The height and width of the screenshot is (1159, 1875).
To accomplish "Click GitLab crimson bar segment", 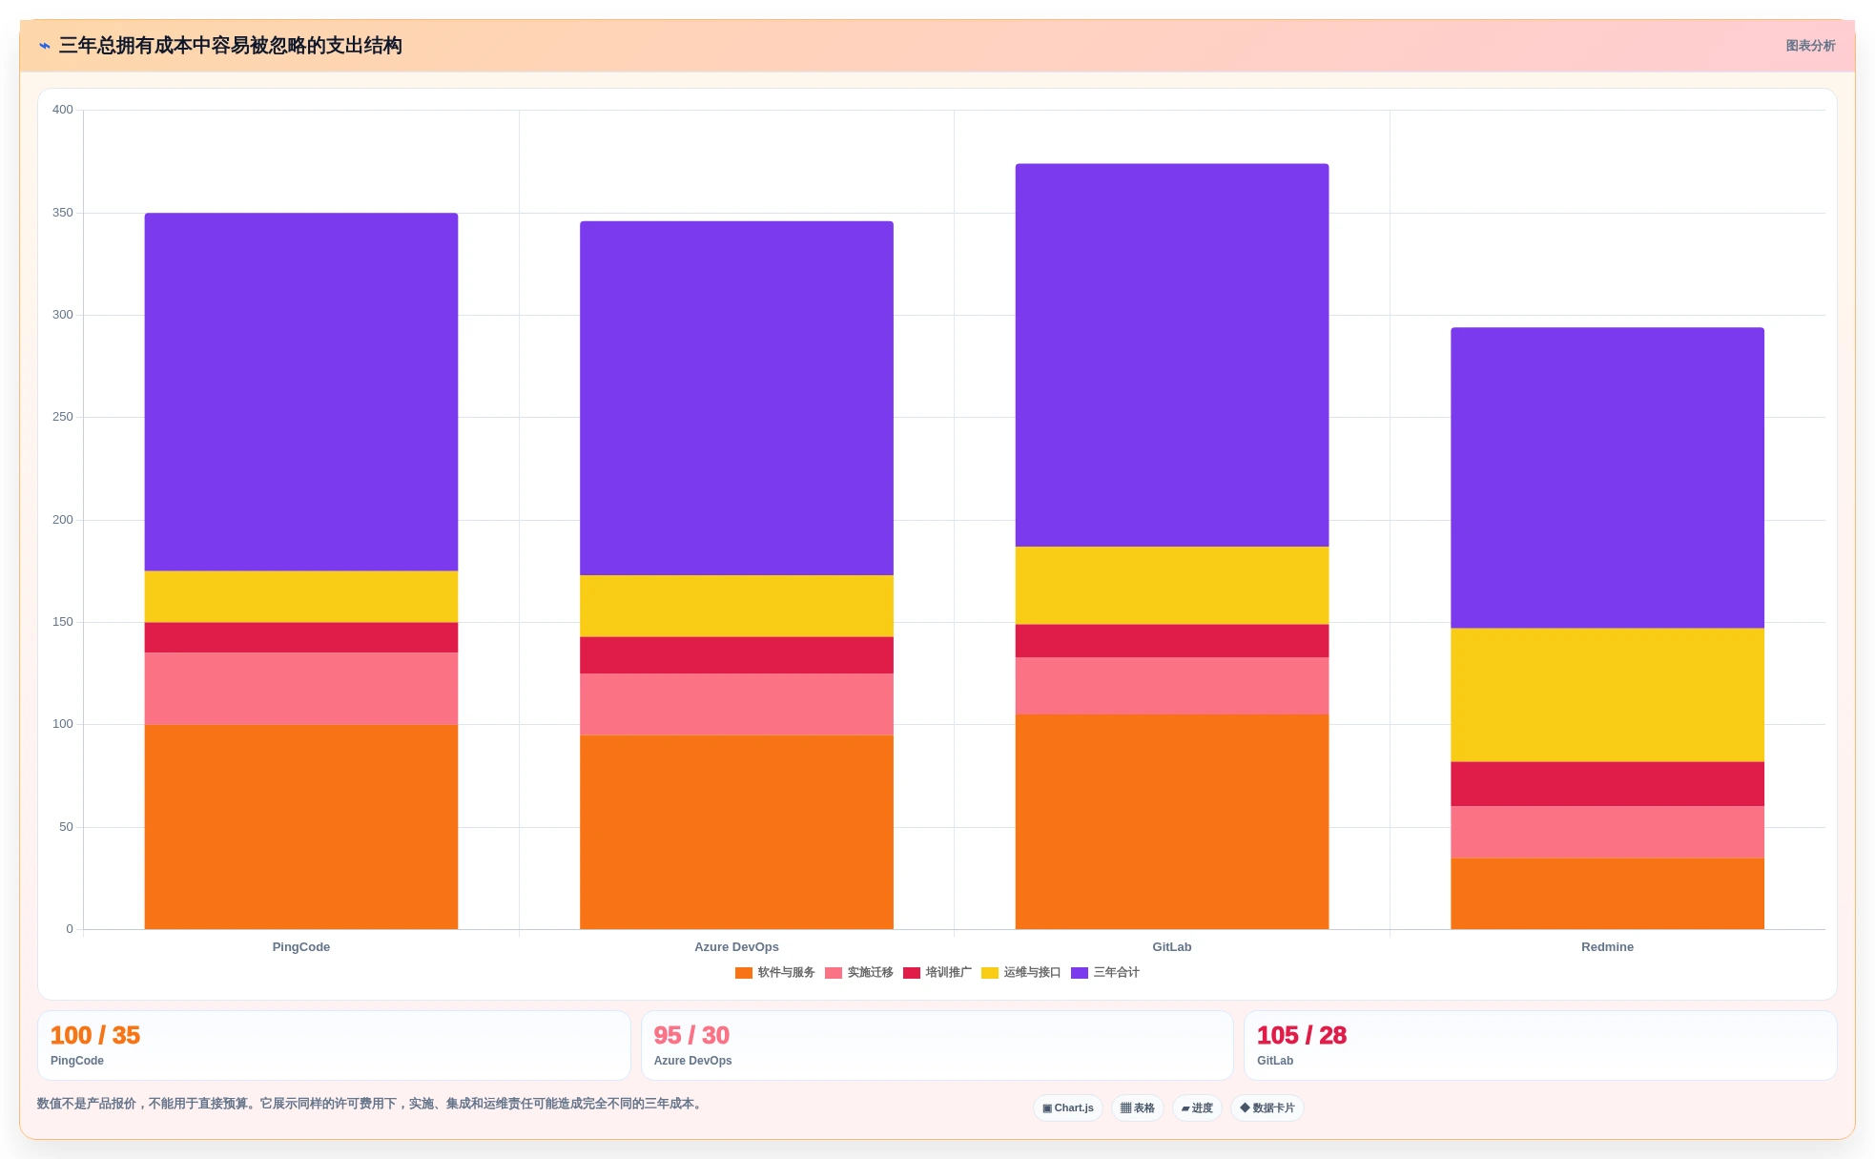I will coord(1172,641).
